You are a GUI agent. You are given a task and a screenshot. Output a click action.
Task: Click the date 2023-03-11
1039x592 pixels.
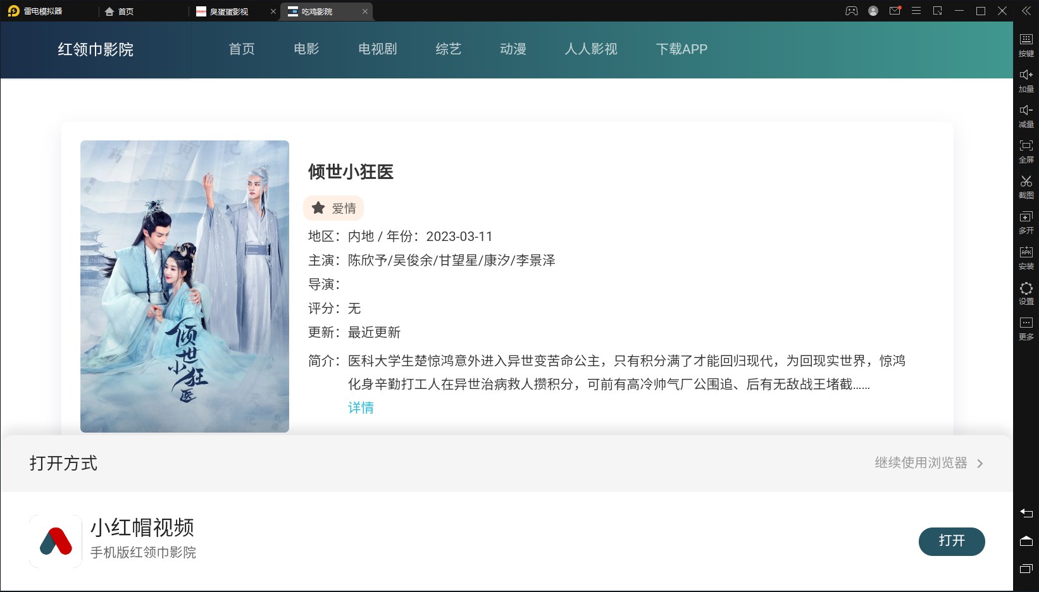tap(459, 237)
